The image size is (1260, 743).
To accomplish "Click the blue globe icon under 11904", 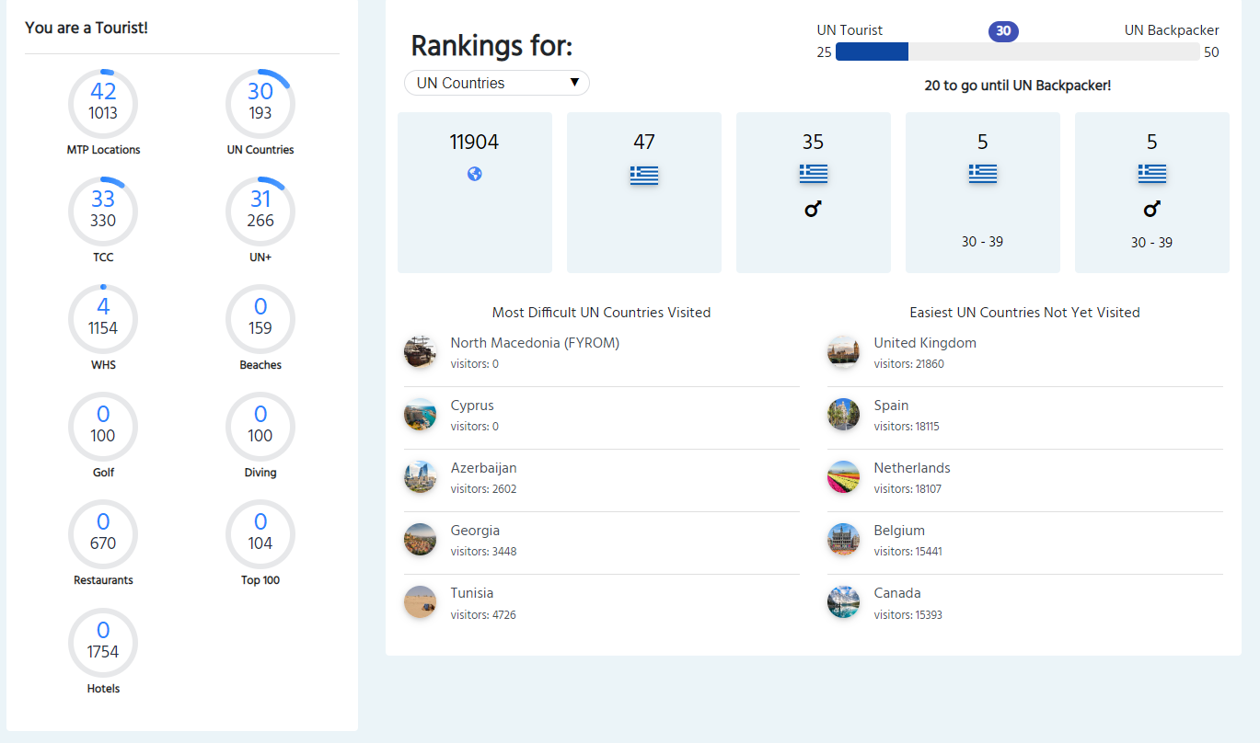I will tap(475, 174).
